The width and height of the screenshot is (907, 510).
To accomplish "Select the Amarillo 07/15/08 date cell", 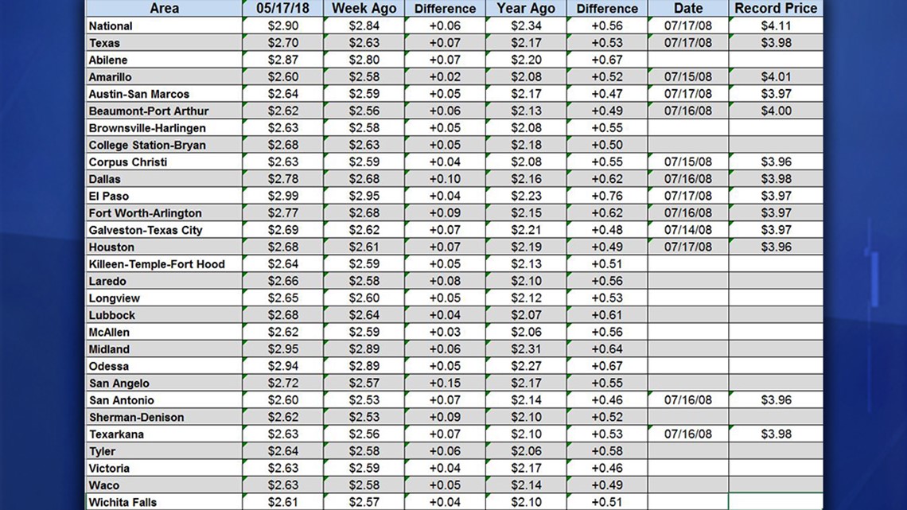I will click(x=687, y=77).
